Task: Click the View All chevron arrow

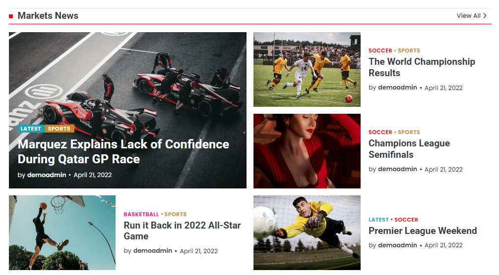Action: click(485, 16)
